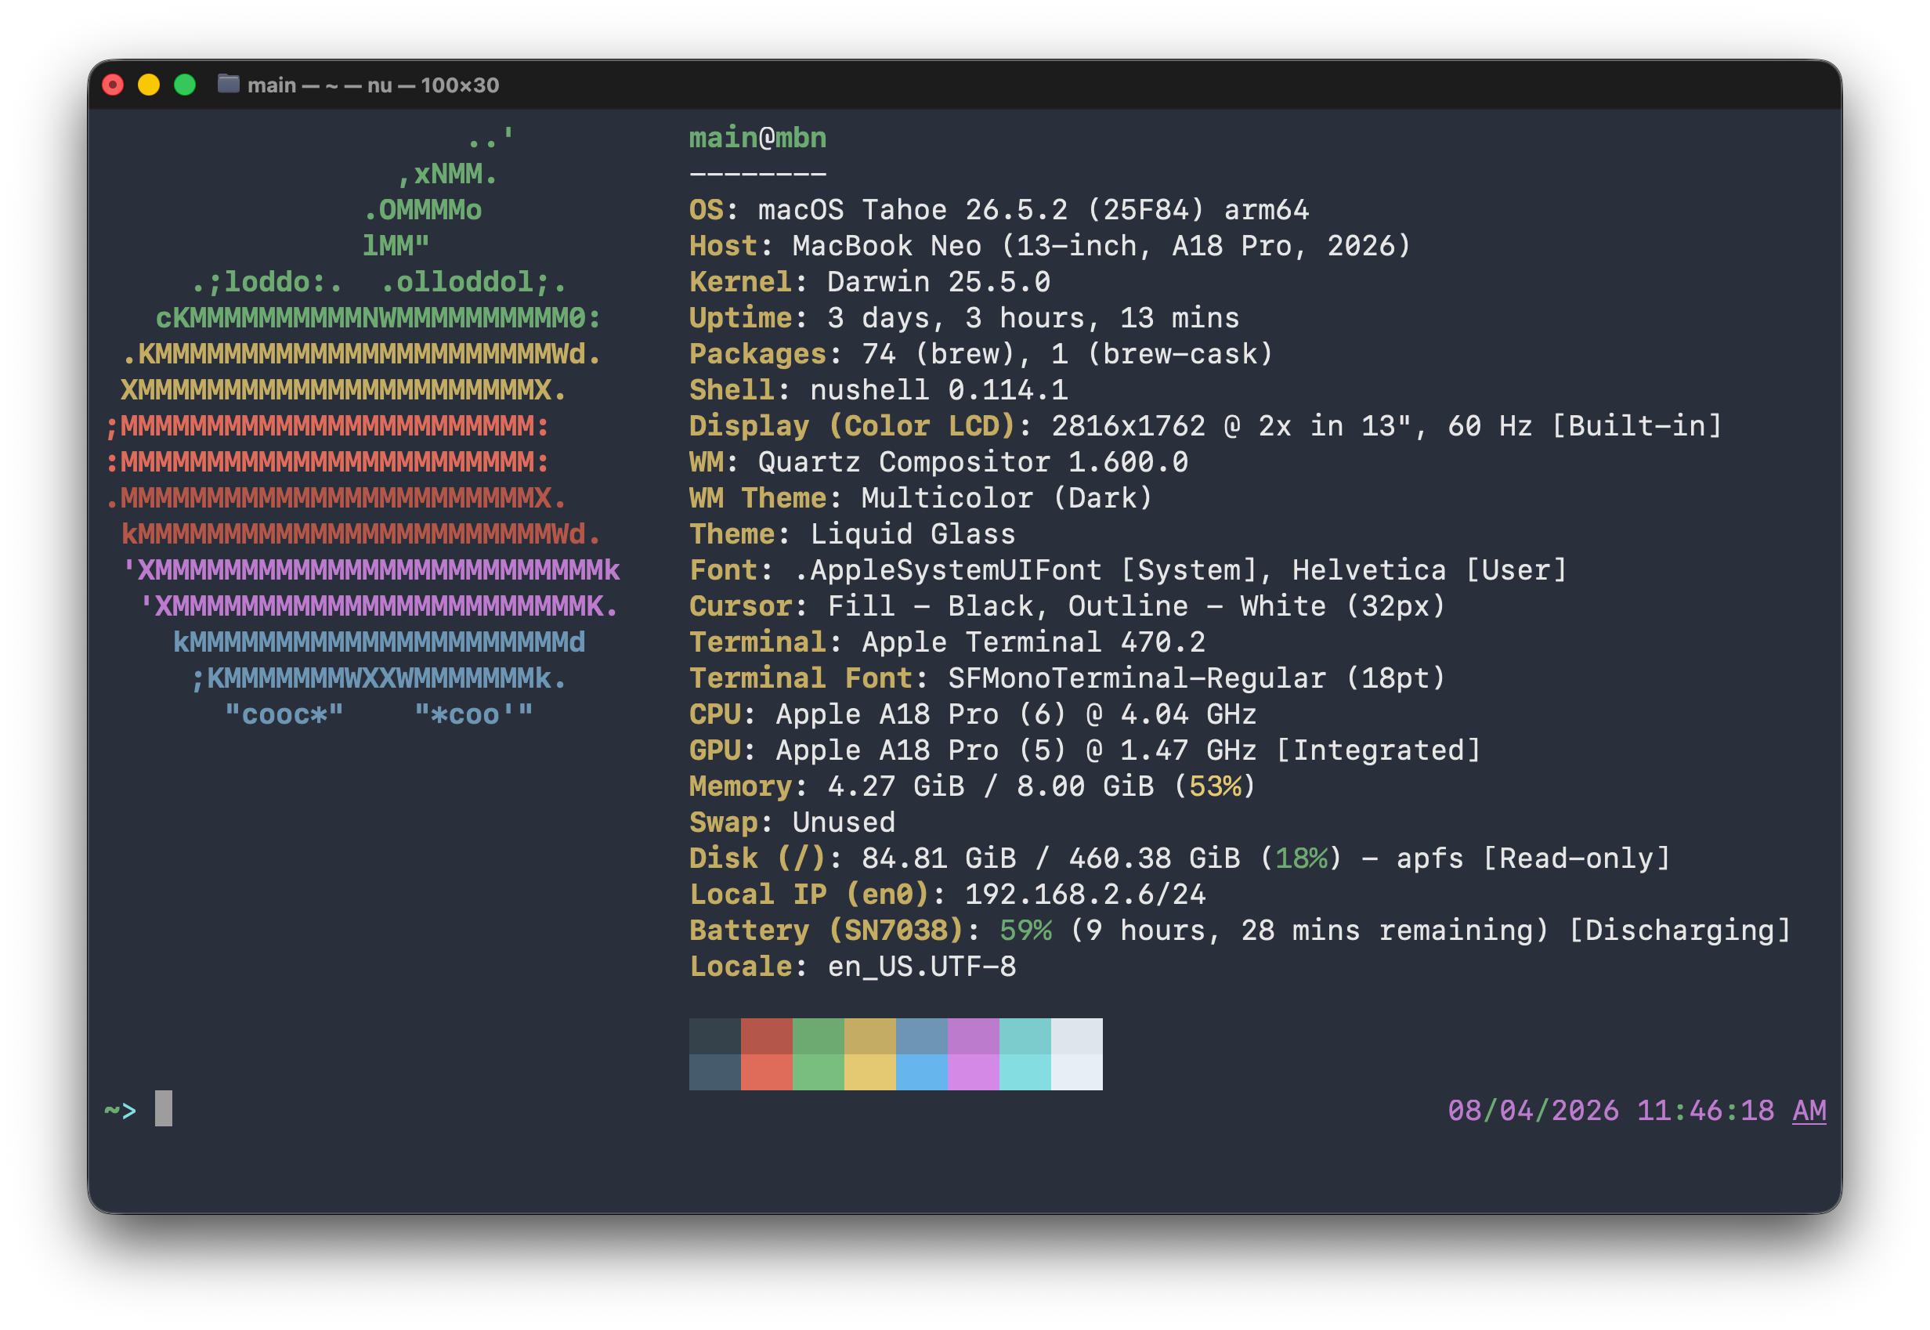Click the bright yellow swatch in bottom row
The height and width of the screenshot is (1330, 1930).
click(870, 1072)
